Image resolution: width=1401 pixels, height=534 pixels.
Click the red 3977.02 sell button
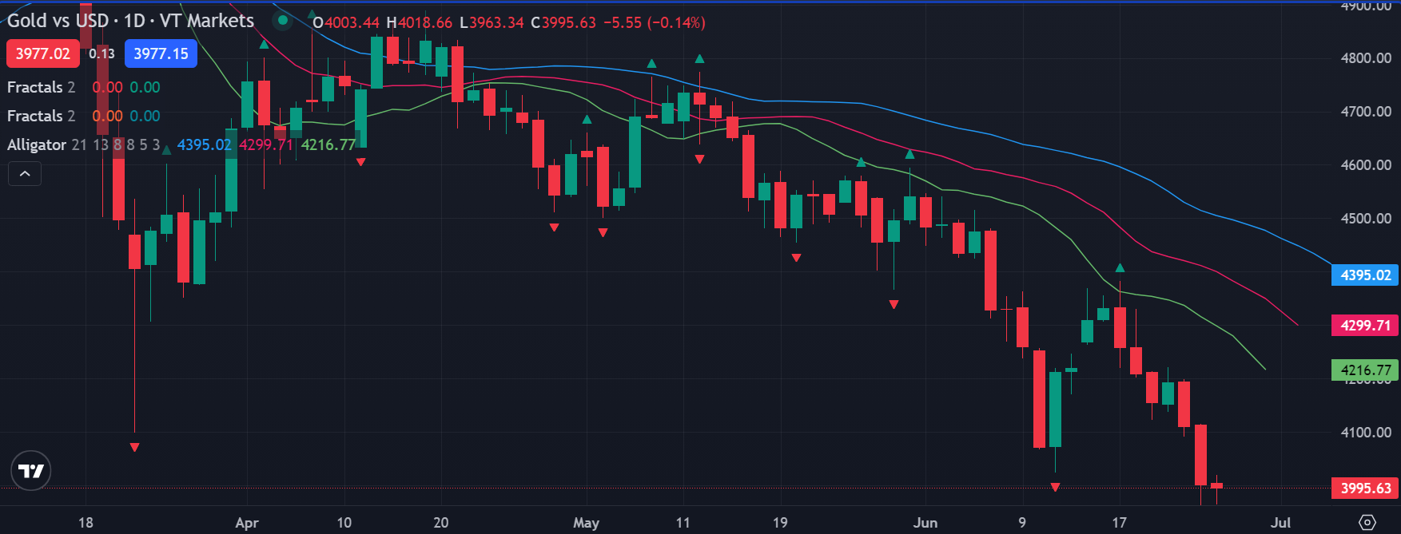pos(43,53)
